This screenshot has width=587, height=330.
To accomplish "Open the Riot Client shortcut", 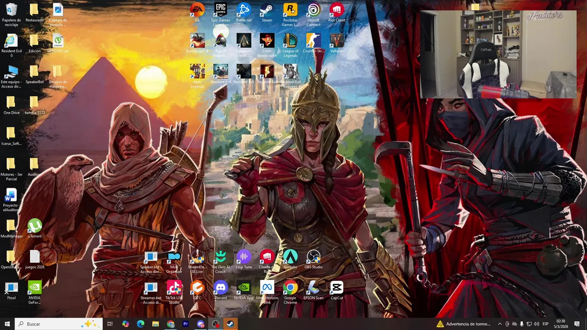I will 337,13.
